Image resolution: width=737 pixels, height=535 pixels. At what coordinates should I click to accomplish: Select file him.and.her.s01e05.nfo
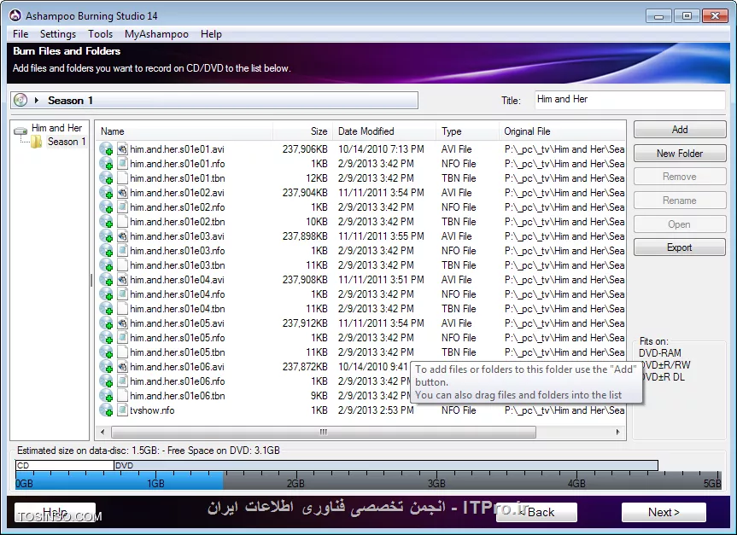coord(177,338)
